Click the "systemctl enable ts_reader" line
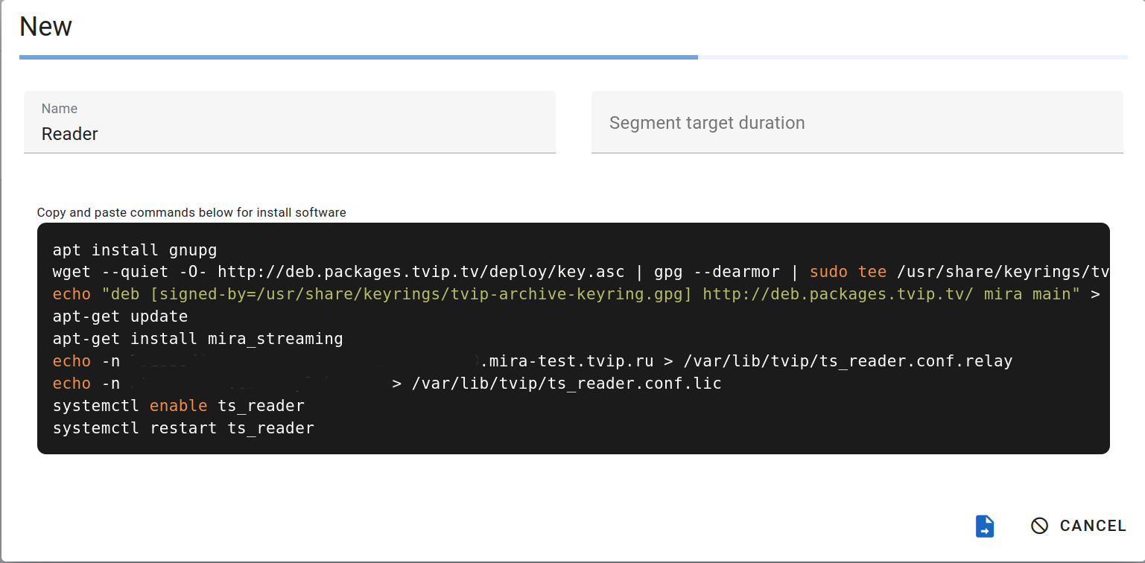 click(178, 406)
